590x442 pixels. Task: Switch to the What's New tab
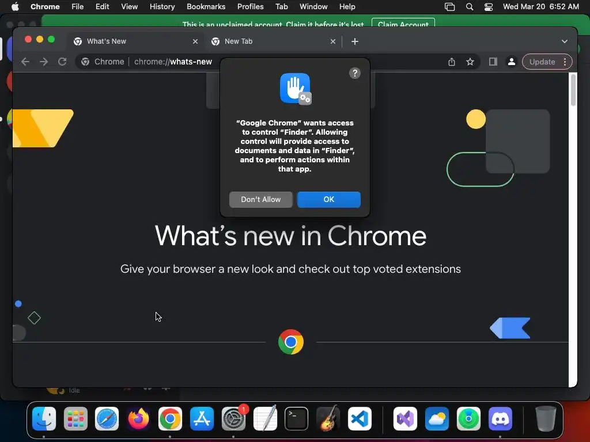(x=135, y=41)
